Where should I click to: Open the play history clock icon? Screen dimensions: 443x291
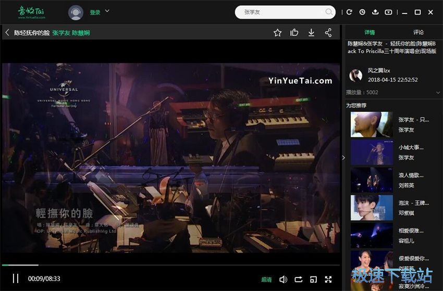(362, 12)
